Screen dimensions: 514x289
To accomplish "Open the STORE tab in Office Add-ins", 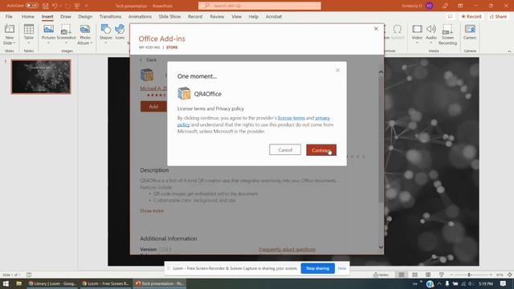I will click(172, 47).
